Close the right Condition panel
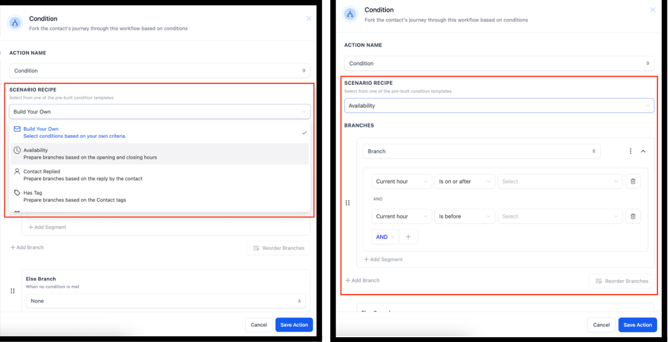Image resolution: width=668 pixels, height=342 pixels. pos(653,10)
